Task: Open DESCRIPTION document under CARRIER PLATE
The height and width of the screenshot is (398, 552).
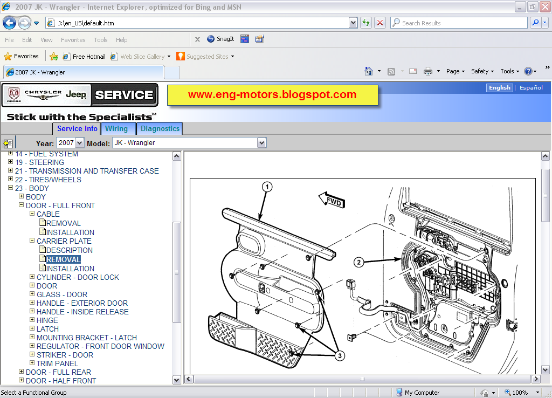Action: point(70,250)
